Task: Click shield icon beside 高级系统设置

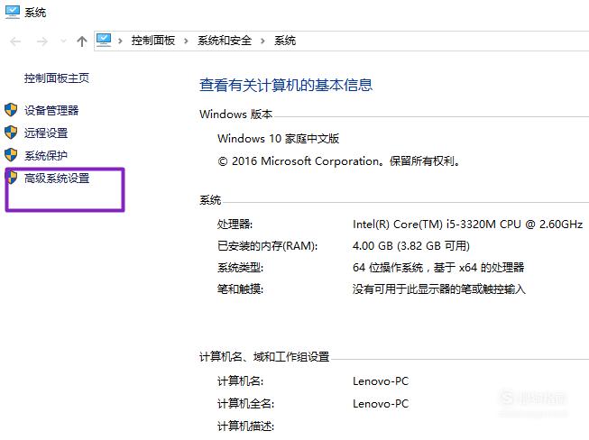Action: point(13,178)
